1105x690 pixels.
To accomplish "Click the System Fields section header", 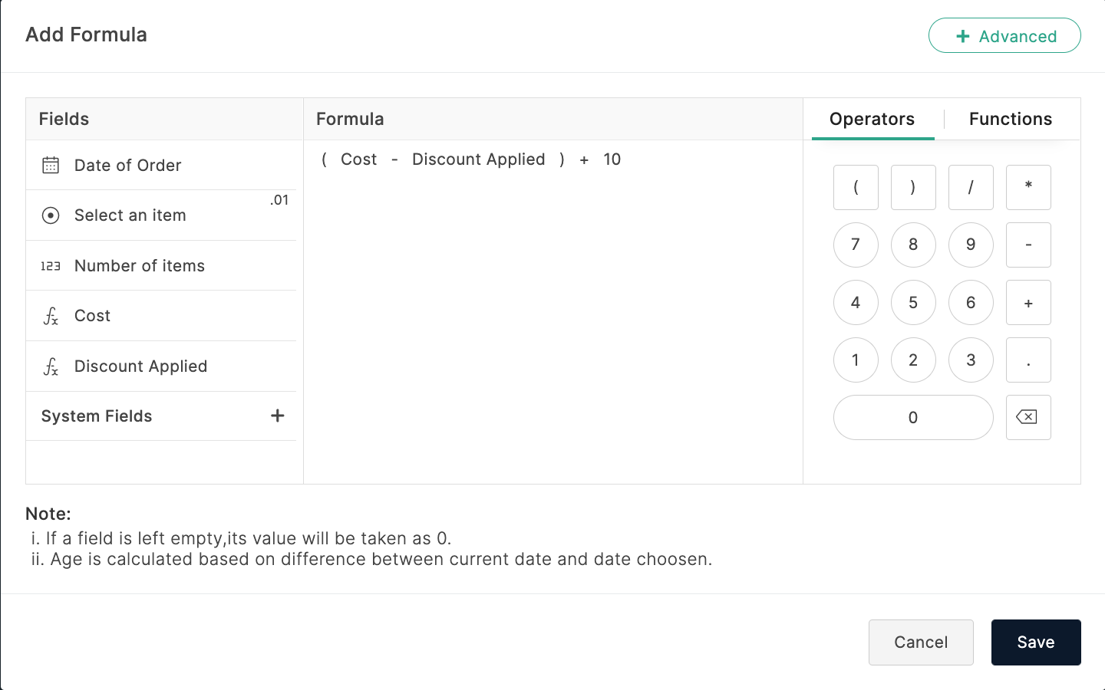I will [161, 416].
